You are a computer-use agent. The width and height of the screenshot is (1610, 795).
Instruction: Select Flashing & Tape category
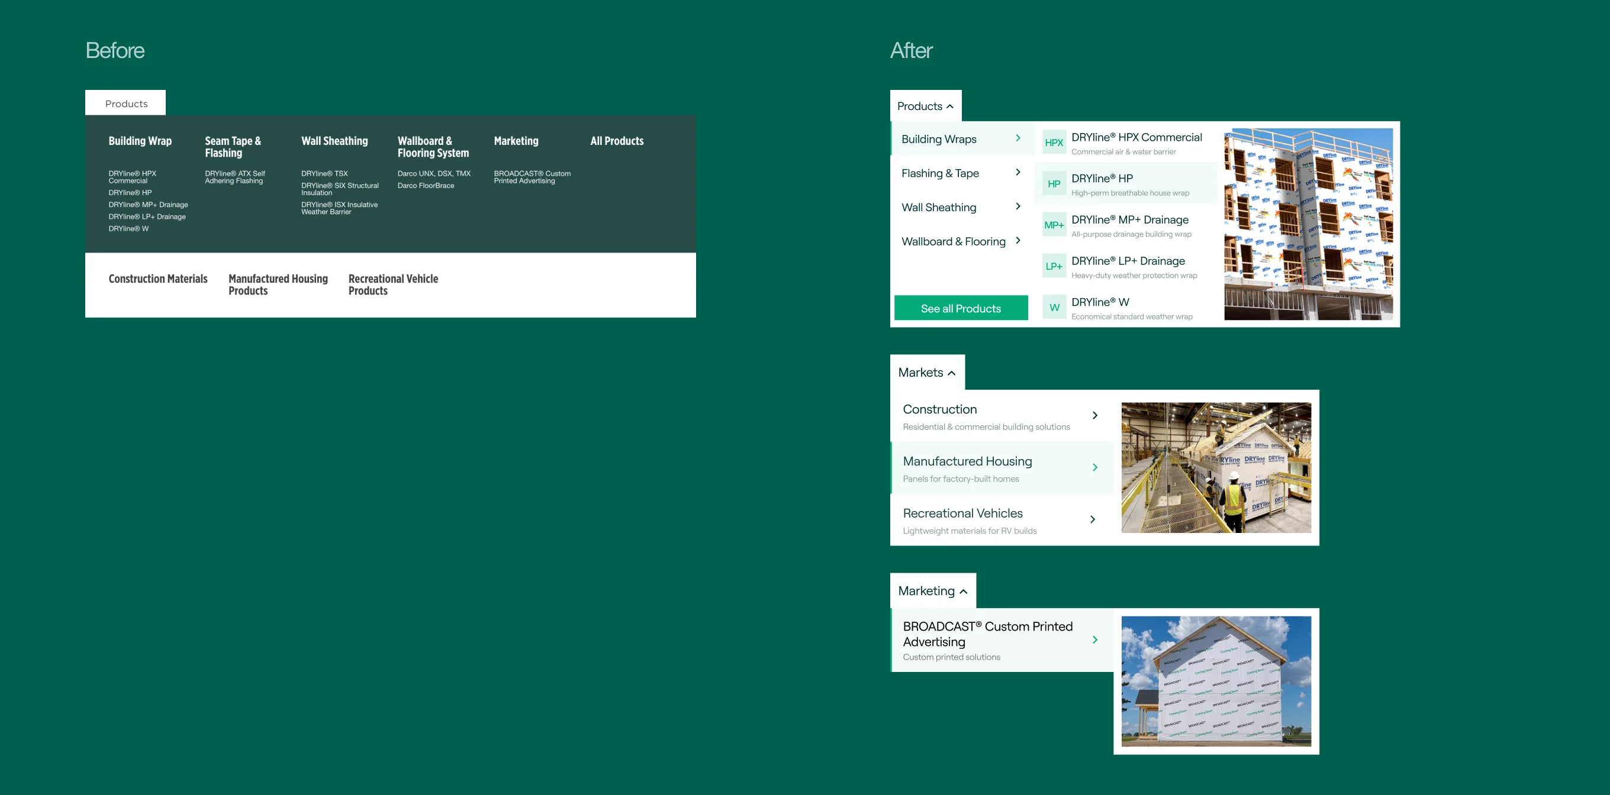tap(962, 173)
